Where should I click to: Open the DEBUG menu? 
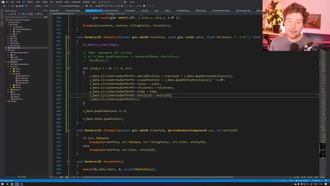coord(45,2)
